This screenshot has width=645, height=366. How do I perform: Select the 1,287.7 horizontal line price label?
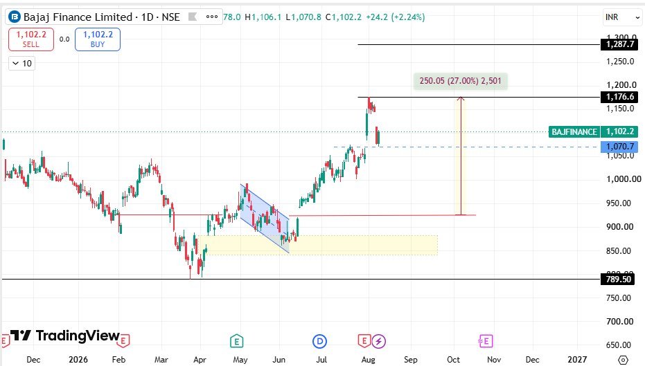[620, 44]
